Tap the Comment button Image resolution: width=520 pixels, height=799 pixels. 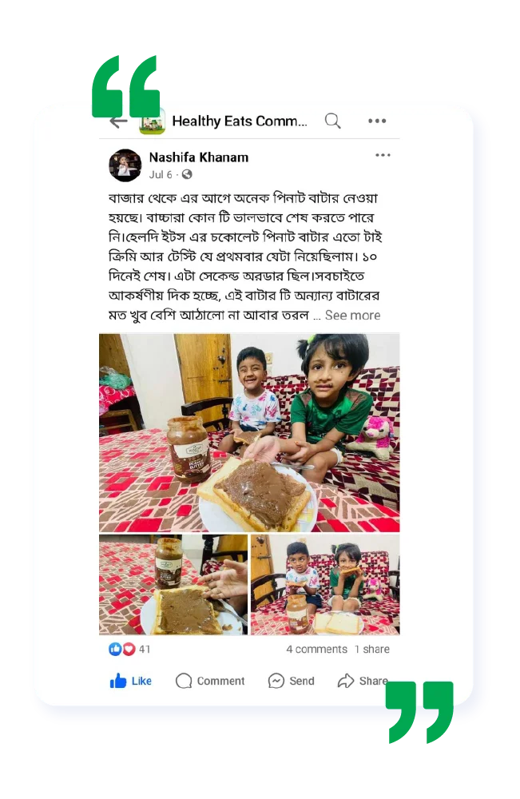pyautogui.click(x=210, y=681)
